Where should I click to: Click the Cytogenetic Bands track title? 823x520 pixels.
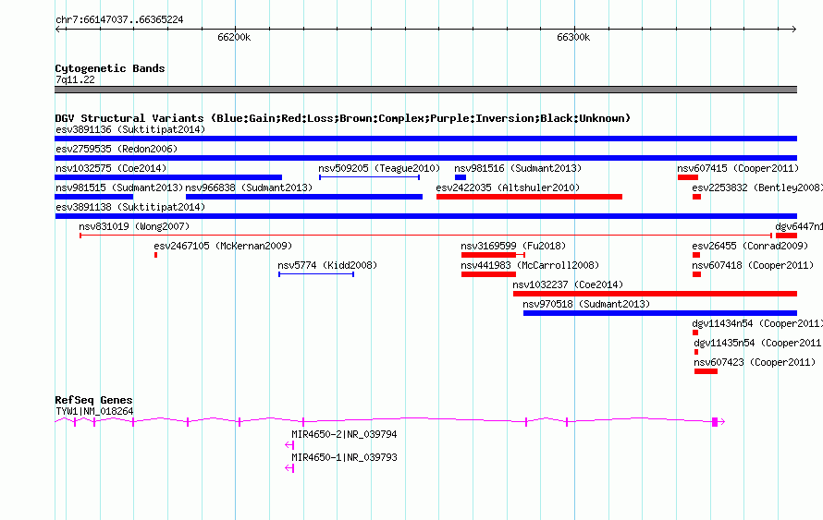[110, 68]
